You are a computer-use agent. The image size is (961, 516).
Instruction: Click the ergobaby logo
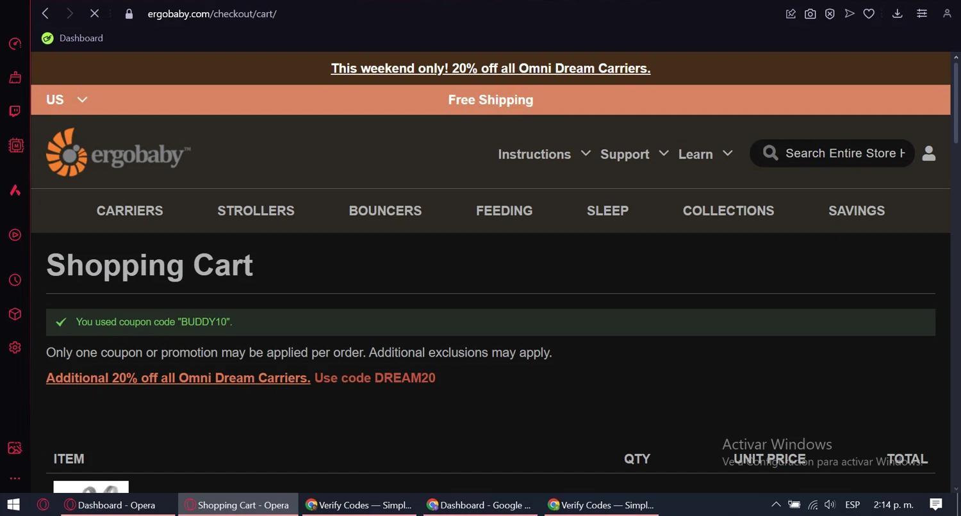point(119,152)
